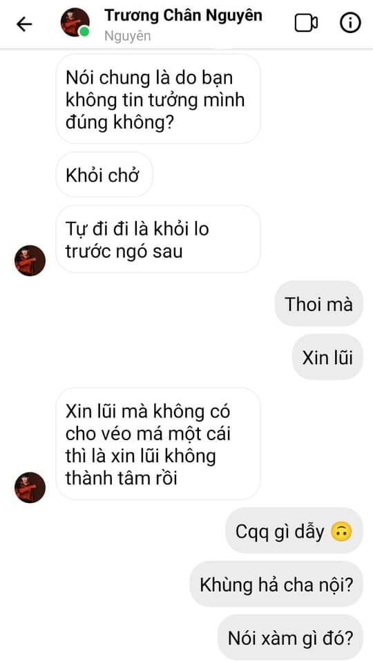Tap the Nguyên username subtitle
Screen dimensions: 373x662
click(127, 36)
